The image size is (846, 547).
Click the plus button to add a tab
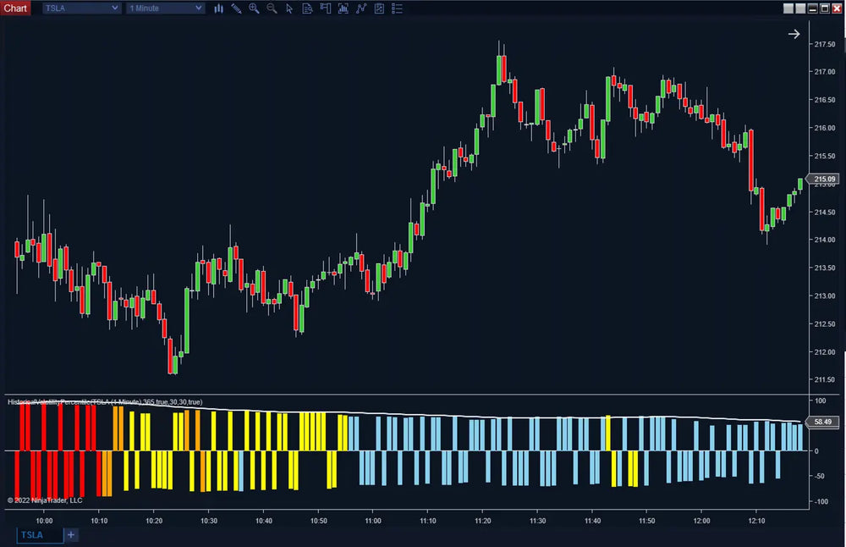tap(70, 535)
